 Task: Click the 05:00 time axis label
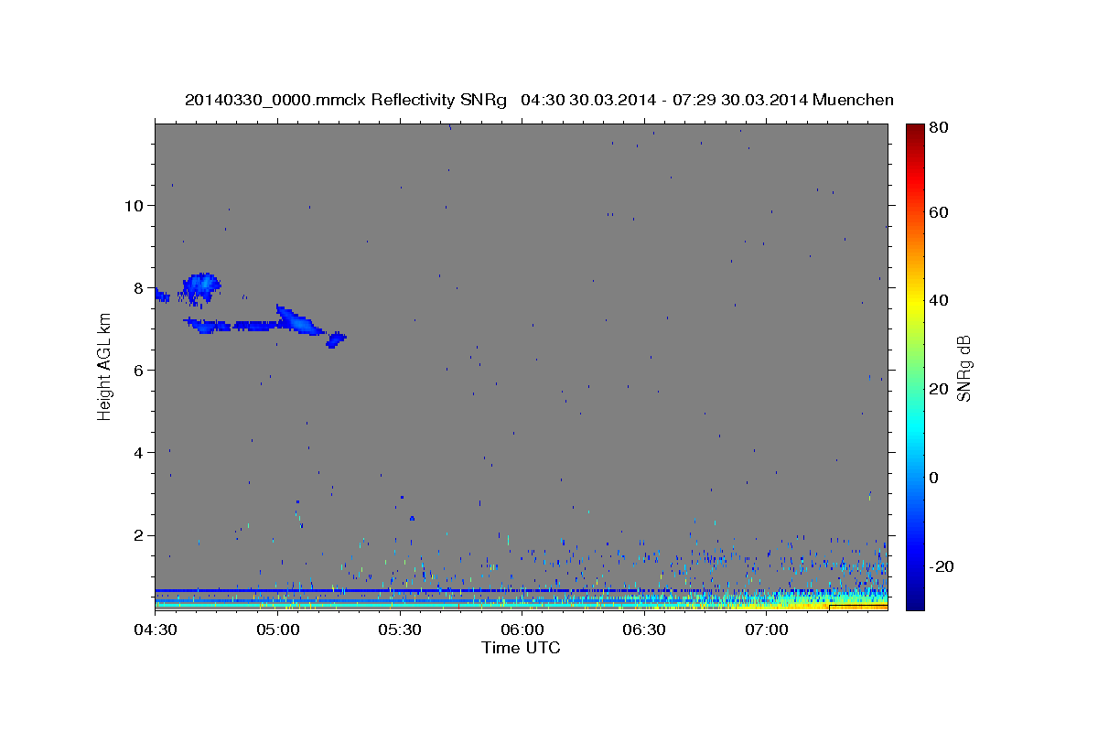tap(277, 630)
